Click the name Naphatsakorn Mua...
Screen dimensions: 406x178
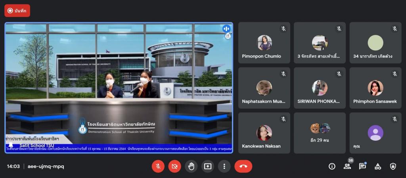(x=264, y=101)
